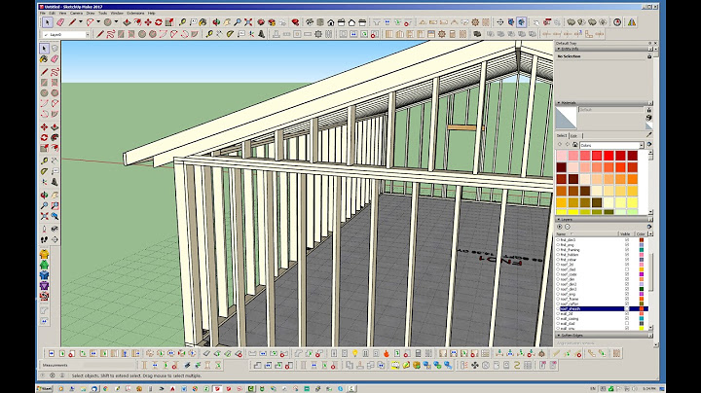The width and height of the screenshot is (701, 393).
Task: Click the Delete Layer minus icon in Layers panel
Action: [568, 227]
